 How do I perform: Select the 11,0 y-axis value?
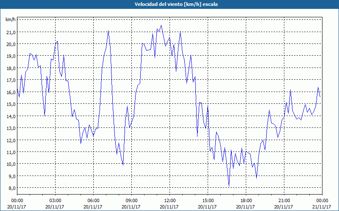point(11,152)
